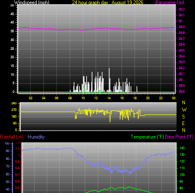Viewport: 195px width, 193px height.
Task: Click the Windspeed (mph) axis title
Action: click(x=32, y=3)
